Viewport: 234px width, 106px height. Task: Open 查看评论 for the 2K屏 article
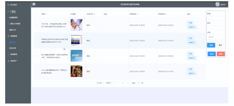(192, 27)
